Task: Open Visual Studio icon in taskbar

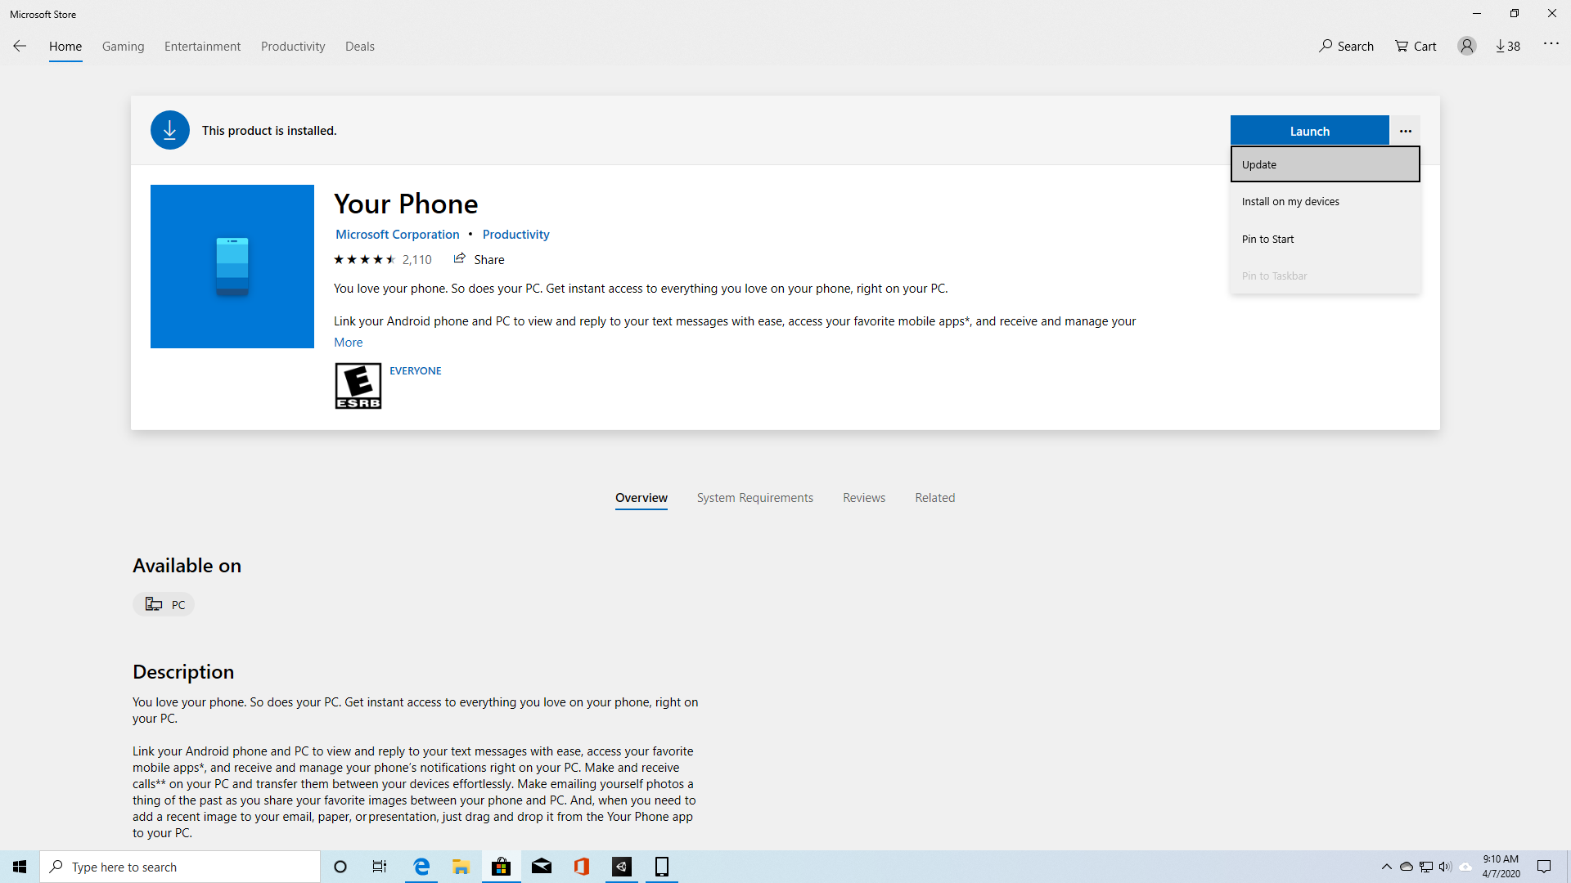Action: coord(622,867)
